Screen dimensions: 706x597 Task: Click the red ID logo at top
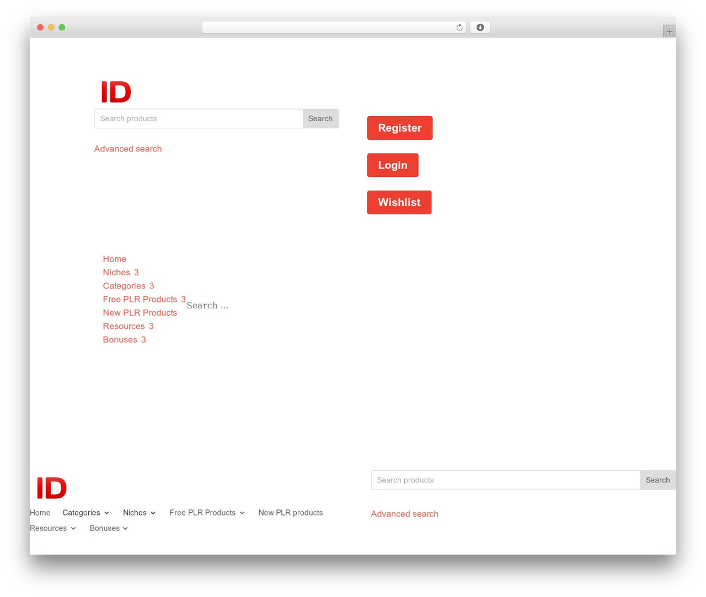click(116, 91)
